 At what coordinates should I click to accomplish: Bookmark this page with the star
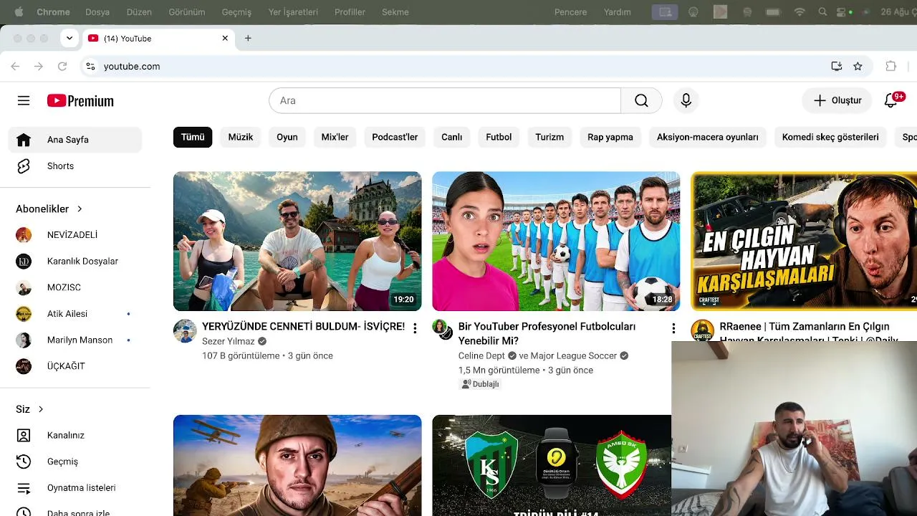pos(858,67)
